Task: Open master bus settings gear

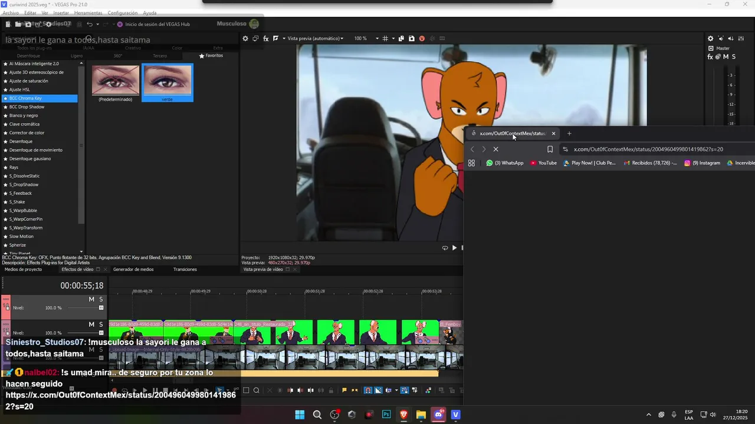Action: (x=711, y=38)
